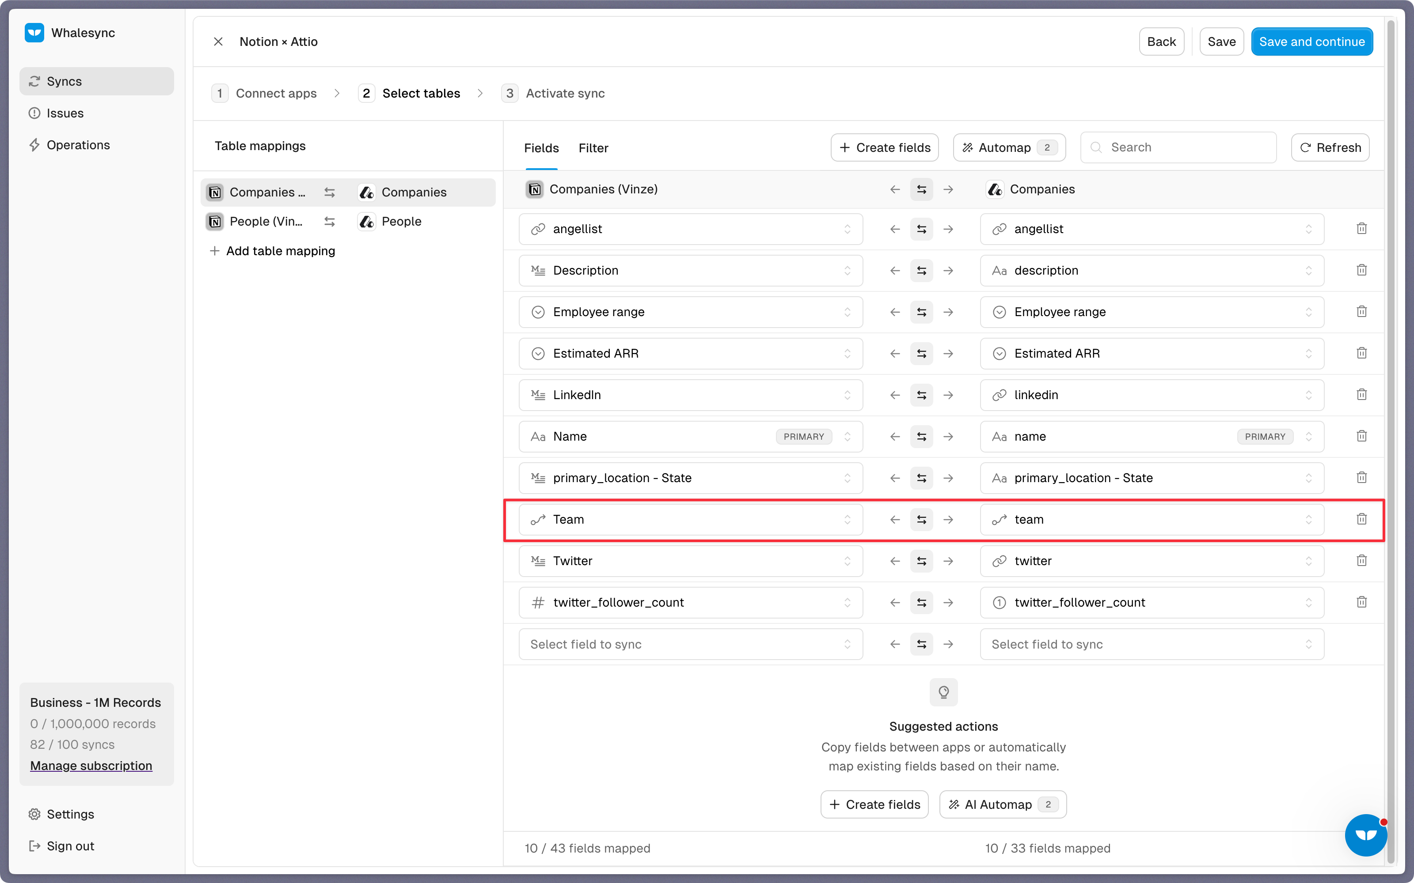Open left 'Select field to sync' dropdown
The width and height of the screenshot is (1414, 883).
click(x=691, y=644)
